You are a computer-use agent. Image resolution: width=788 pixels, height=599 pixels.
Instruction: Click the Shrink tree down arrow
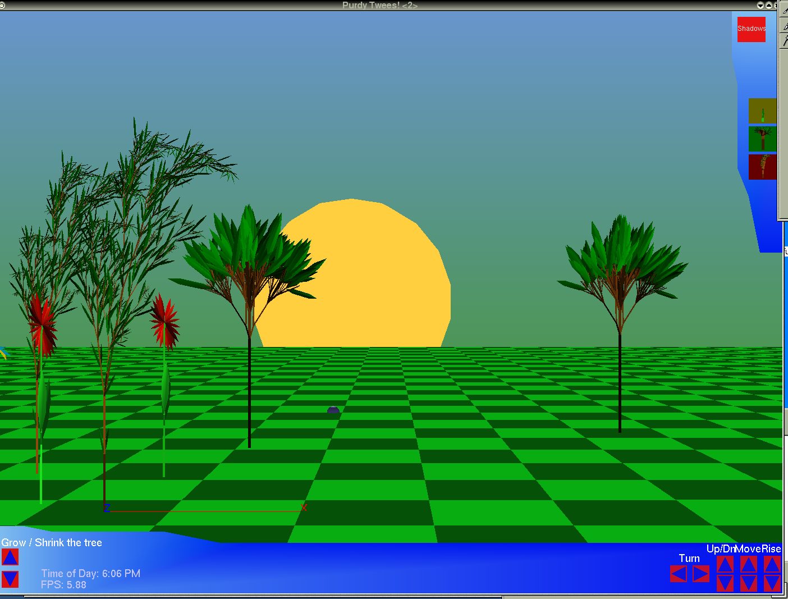point(10,579)
